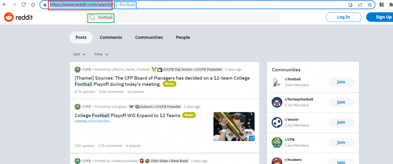Reload the page with the refresh icon

click(23, 5)
